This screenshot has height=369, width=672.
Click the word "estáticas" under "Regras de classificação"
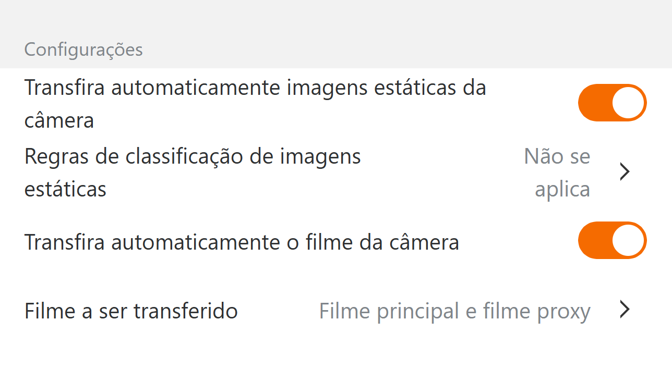[65, 189]
